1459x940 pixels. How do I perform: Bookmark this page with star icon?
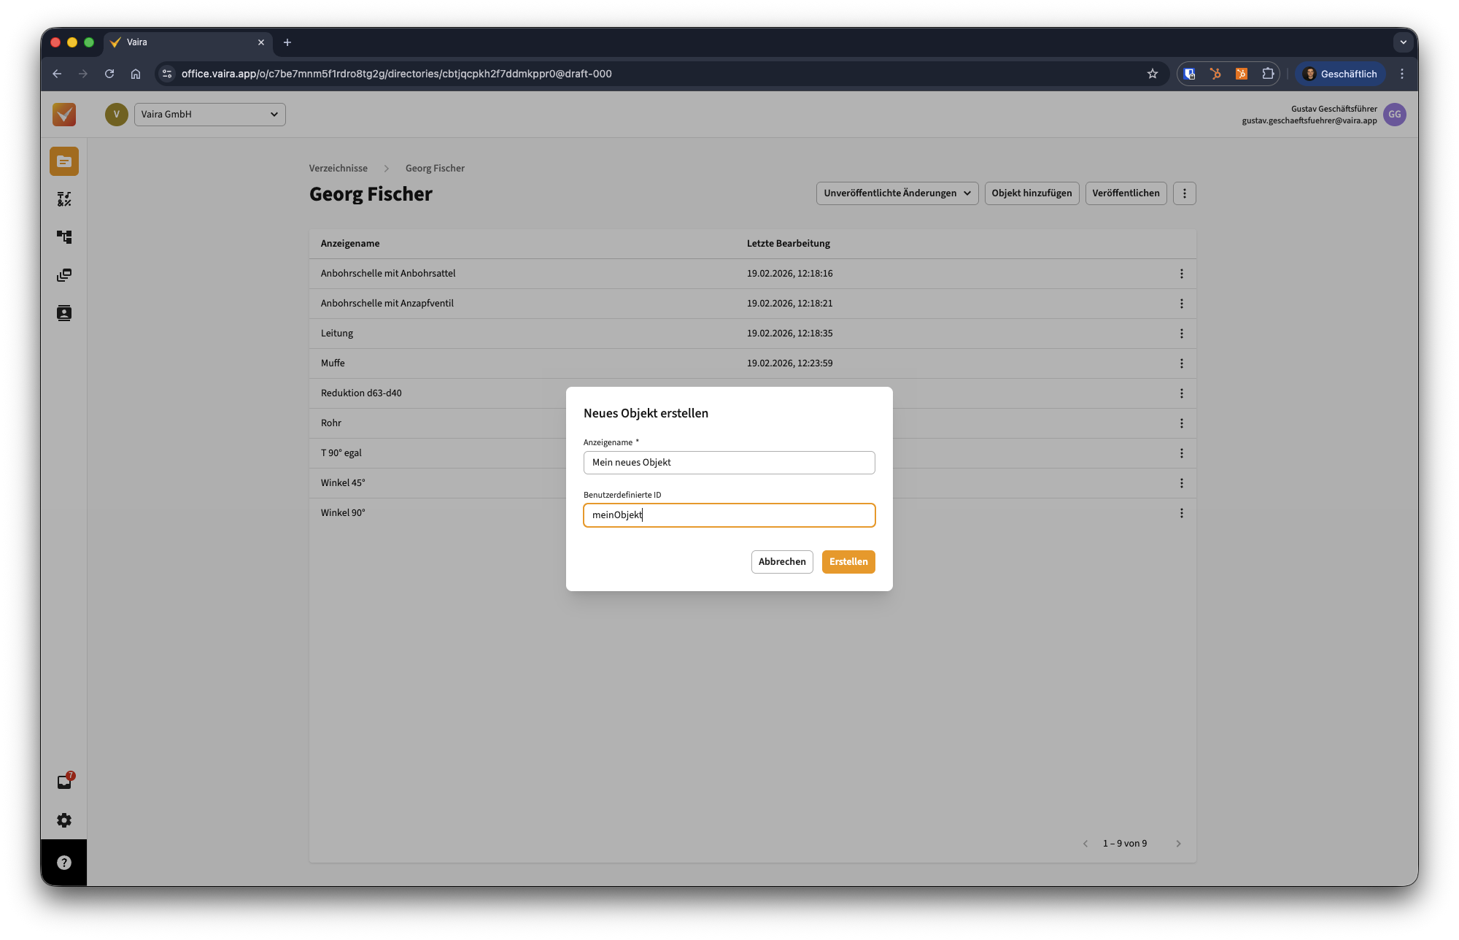coord(1152,74)
